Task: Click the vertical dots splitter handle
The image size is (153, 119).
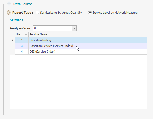Action: (152, 64)
